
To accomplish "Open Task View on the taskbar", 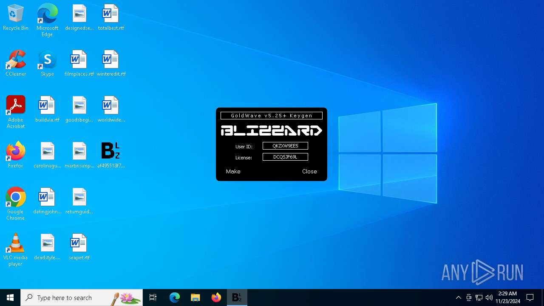I will tap(153, 297).
